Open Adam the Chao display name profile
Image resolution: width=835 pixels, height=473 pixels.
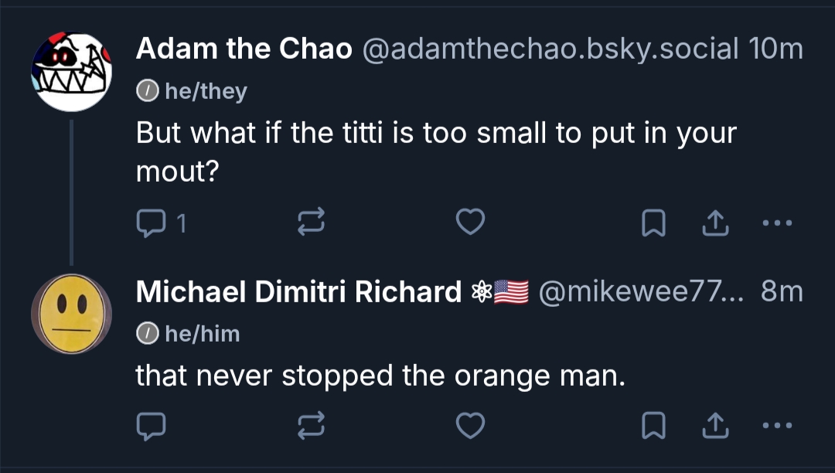tap(244, 49)
